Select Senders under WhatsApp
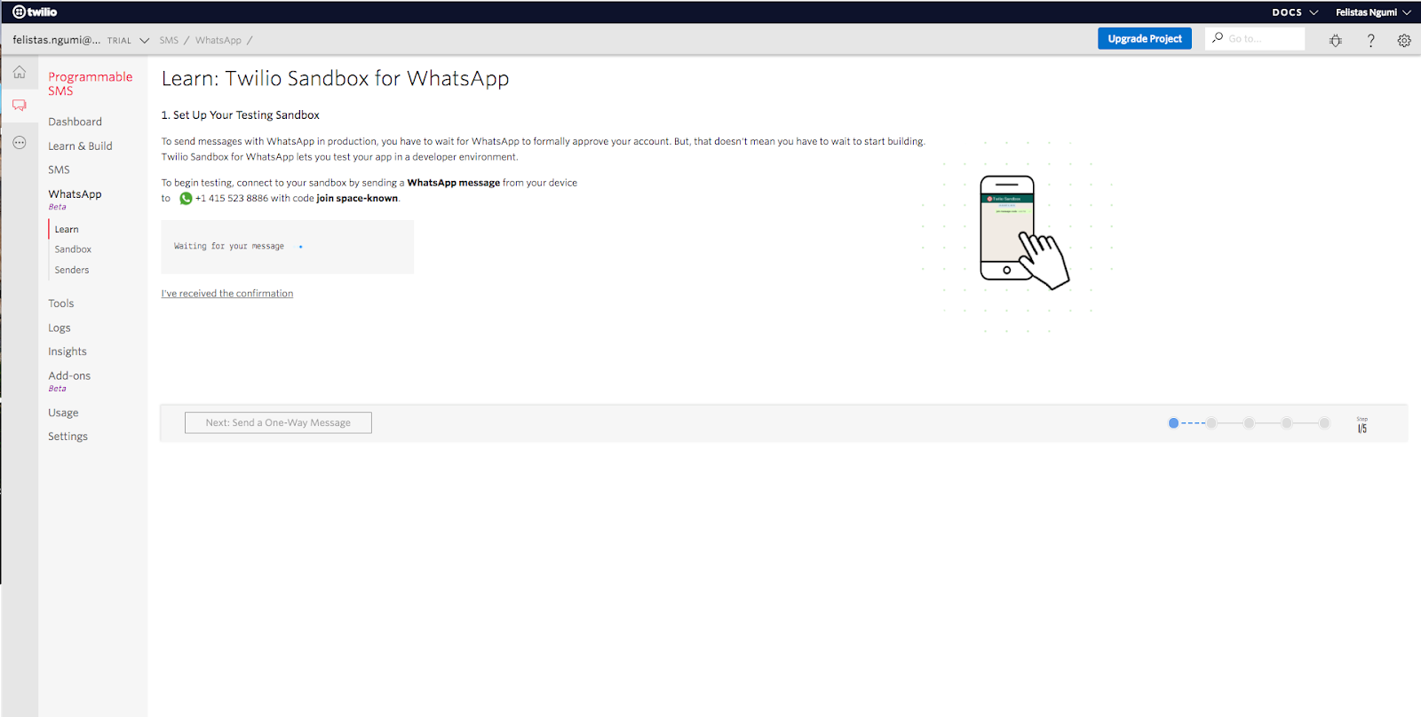The width and height of the screenshot is (1421, 717). 72,270
